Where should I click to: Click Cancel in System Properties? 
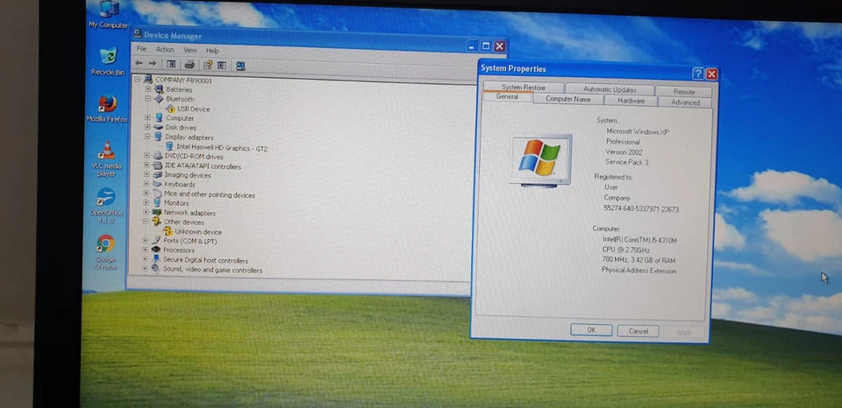coord(638,331)
